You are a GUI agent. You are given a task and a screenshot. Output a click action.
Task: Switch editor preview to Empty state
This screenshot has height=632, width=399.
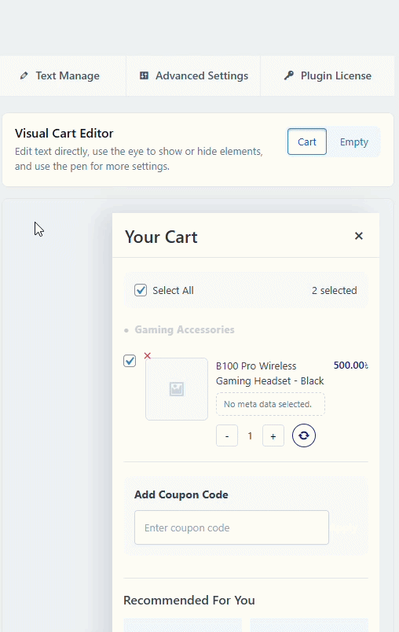point(354,141)
